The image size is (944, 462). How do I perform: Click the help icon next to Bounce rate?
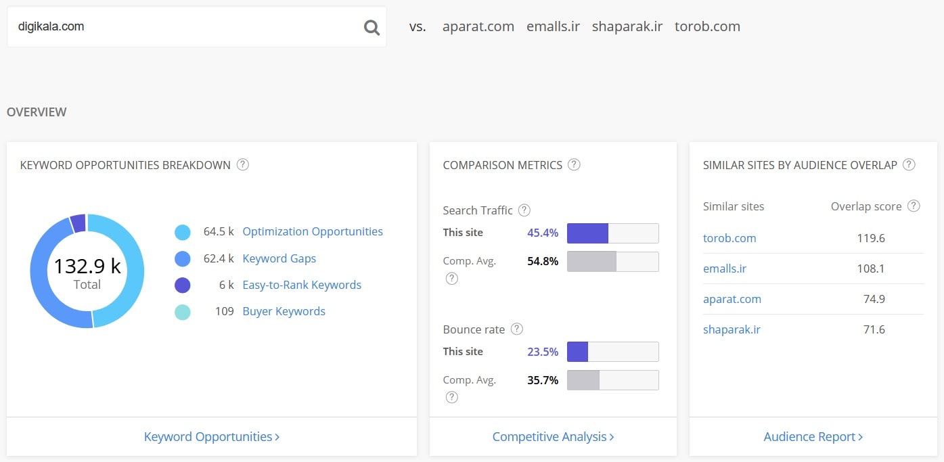(516, 329)
